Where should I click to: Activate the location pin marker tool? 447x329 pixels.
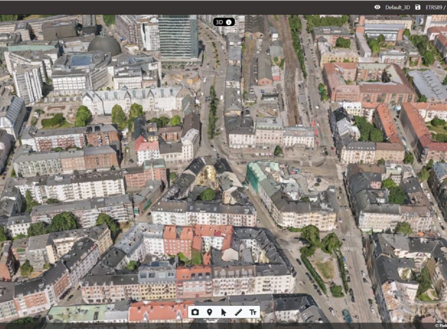tap(210, 312)
